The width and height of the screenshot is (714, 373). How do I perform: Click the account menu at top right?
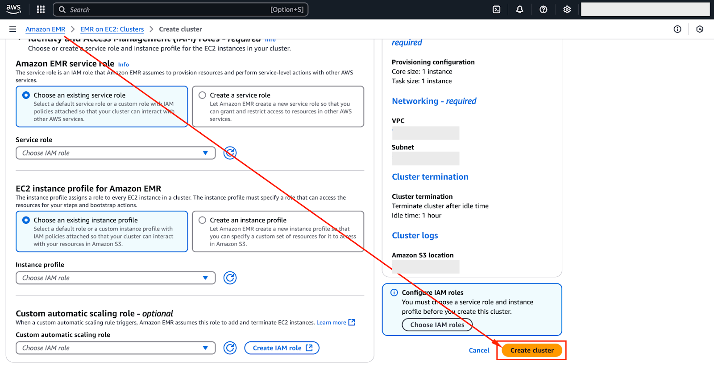[645, 9]
